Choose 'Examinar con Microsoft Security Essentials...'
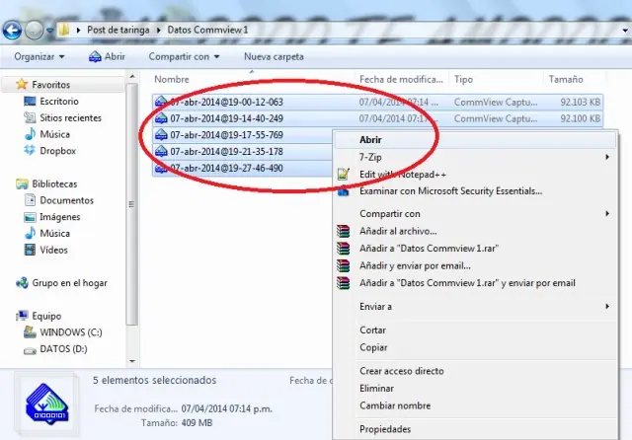Image resolution: width=632 pixels, height=440 pixels. (476, 191)
